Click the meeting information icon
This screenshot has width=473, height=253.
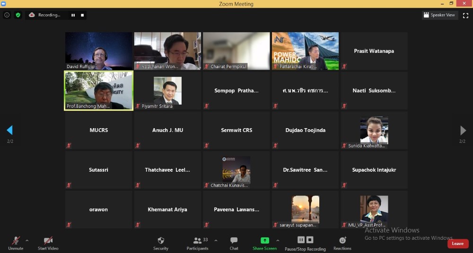click(7, 15)
